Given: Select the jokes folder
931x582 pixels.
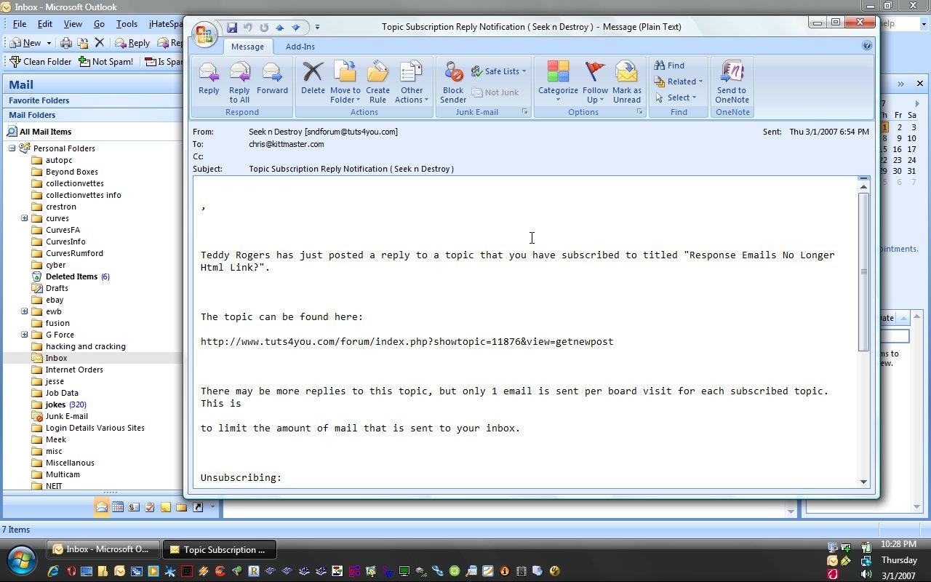Looking at the screenshot, I should point(55,404).
